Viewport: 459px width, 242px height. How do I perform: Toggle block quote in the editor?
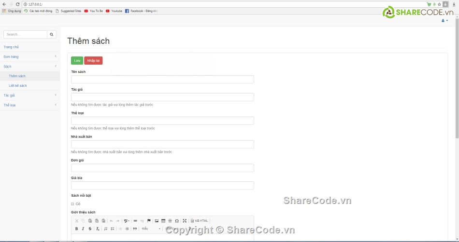135,229
